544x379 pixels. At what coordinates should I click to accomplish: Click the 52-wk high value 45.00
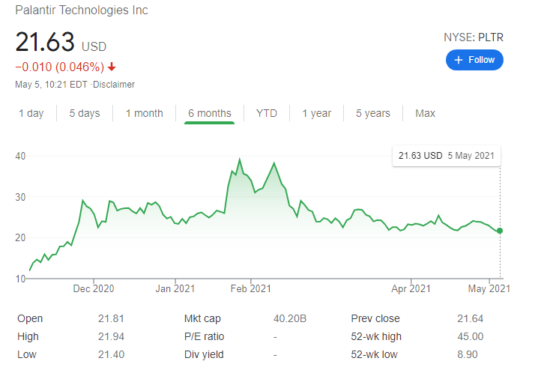470,337
